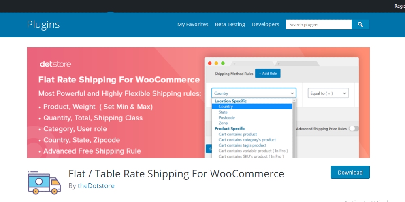Click the dropdown list scrollbar

294,128
